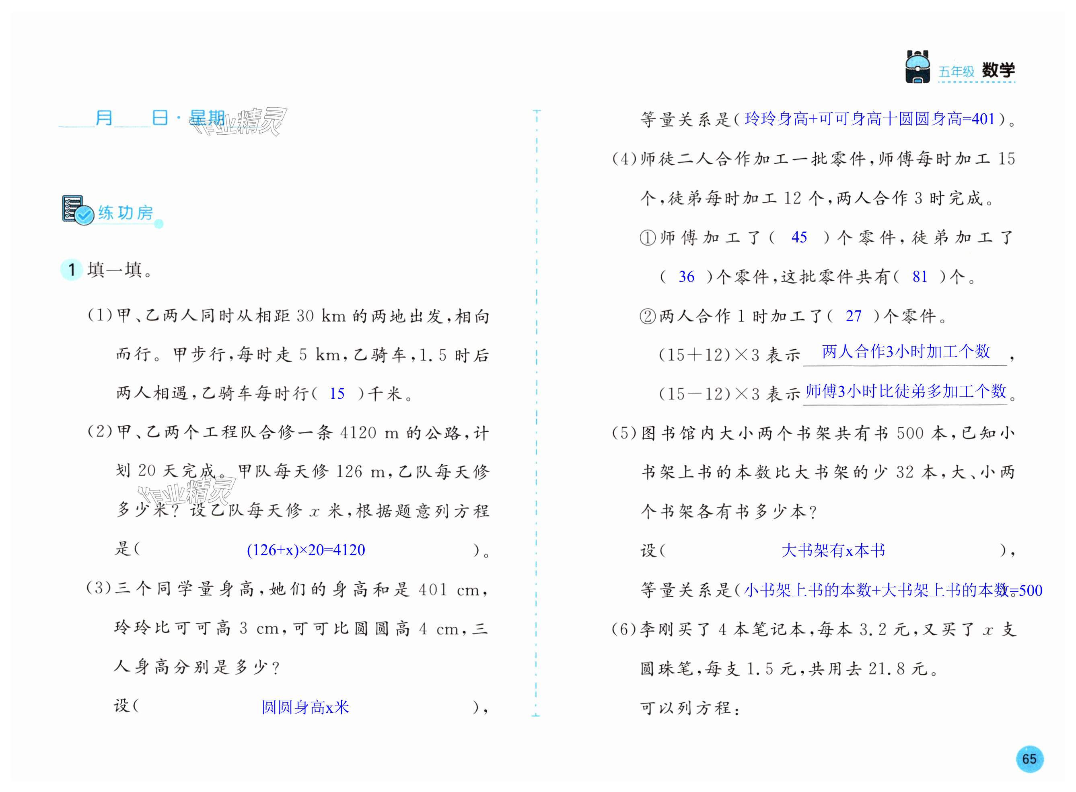Image resolution: width=1076 pixels, height=792 pixels.
Task: Click the backpack icon beside 五年级
Action: pos(917,67)
